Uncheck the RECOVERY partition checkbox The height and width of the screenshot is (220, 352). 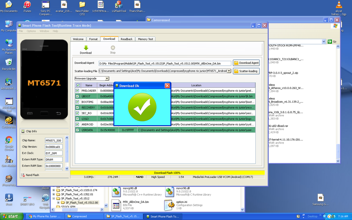click(x=78, y=108)
